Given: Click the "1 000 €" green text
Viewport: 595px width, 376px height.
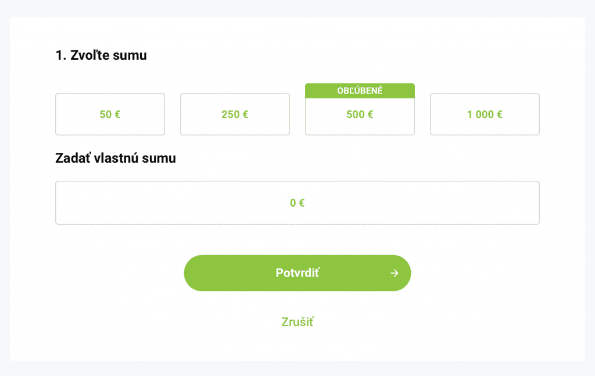Looking at the screenshot, I should [485, 114].
